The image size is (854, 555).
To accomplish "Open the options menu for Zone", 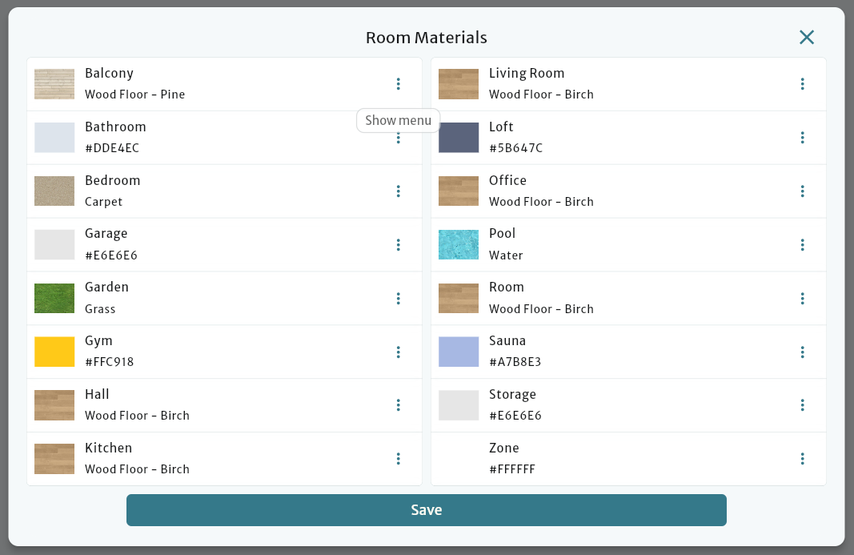I will (x=802, y=458).
